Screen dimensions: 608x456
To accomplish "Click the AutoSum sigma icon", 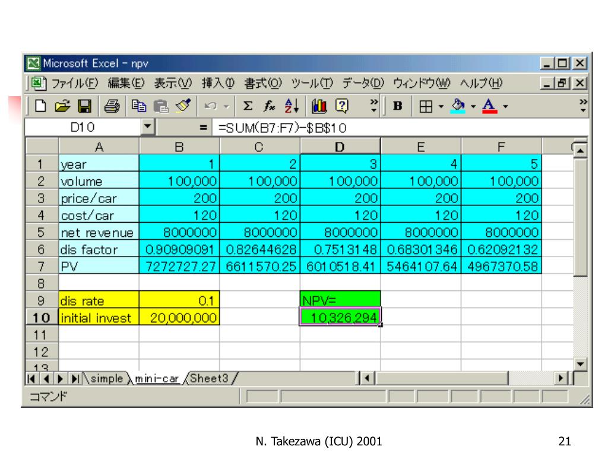I will [248, 106].
